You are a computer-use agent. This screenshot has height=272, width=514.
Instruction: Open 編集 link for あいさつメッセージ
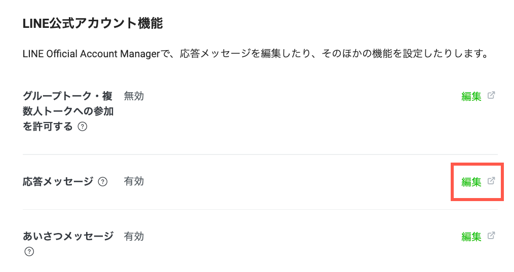point(471,237)
